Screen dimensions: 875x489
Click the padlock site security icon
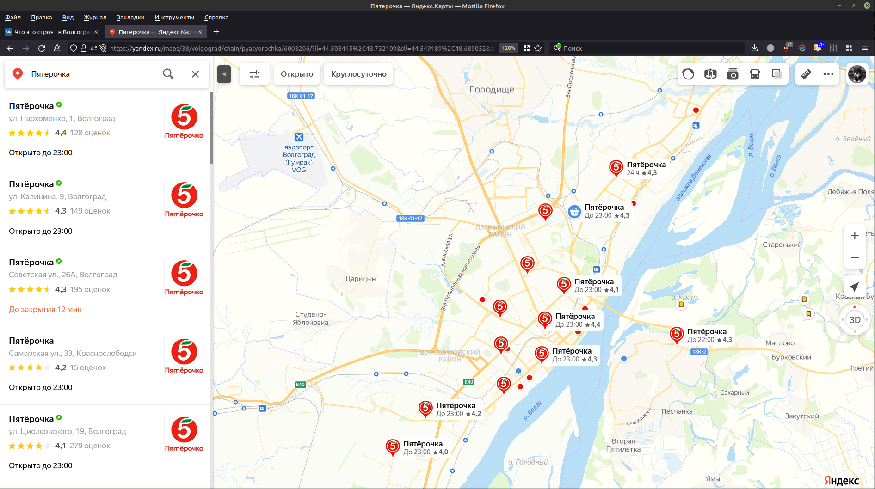click(x=84, y=48)
